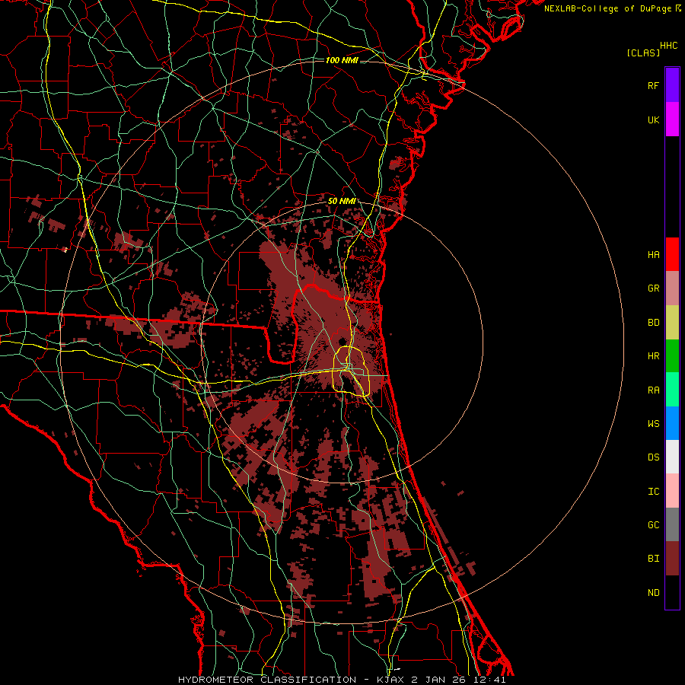The image size is (685, 685).
Task: Click the BD legend label
Action: pyautogui.click(x=653, y=323)
